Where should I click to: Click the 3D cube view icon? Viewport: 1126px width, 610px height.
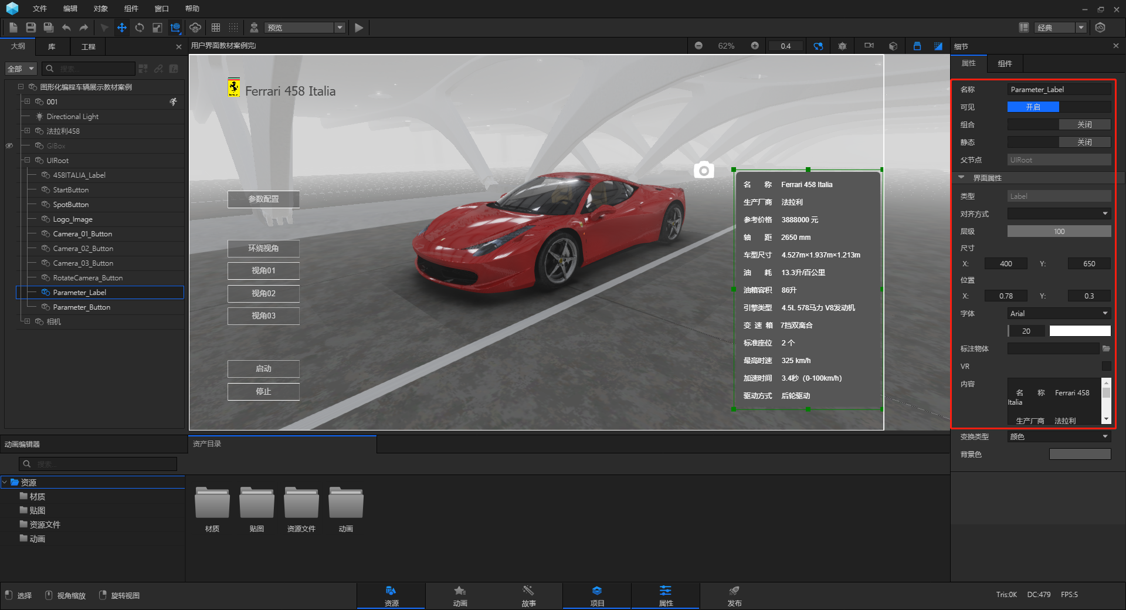[893, 46]
